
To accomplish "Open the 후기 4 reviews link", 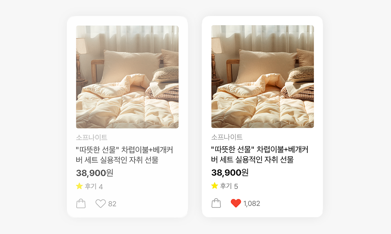I will [x=94, y=186].
